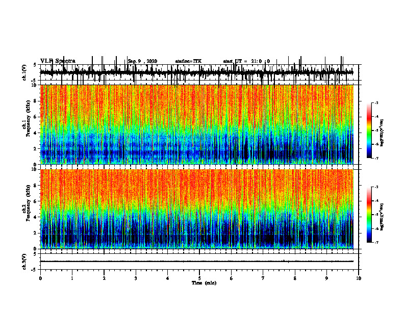404x312 pixels.
Task: Click the ch.2 spectrogram color scale bar
Action: click(369, 215)
